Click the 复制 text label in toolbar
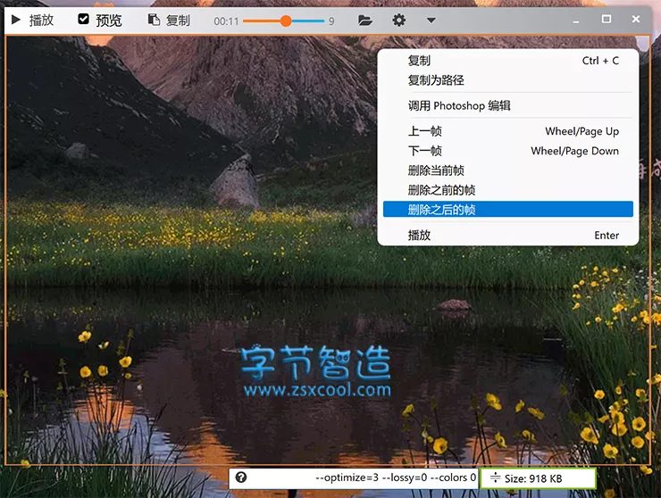The image size is (661, 498). click(178, 21)
